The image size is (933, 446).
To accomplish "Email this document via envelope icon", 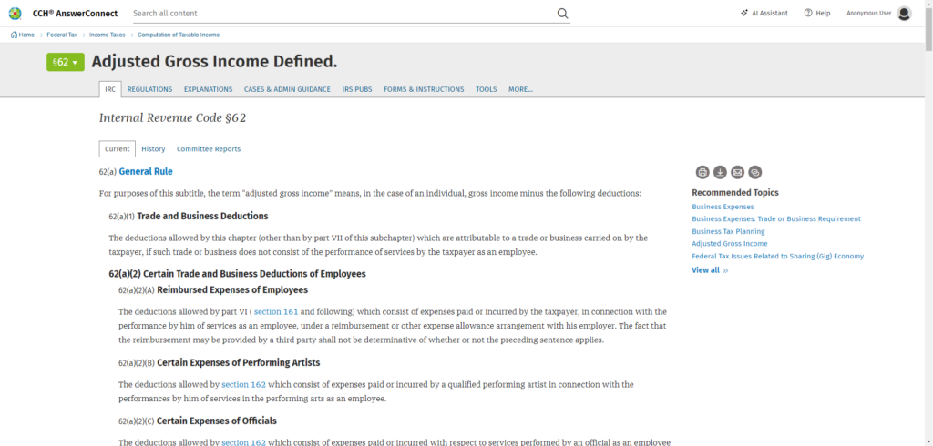I will 737,172.
